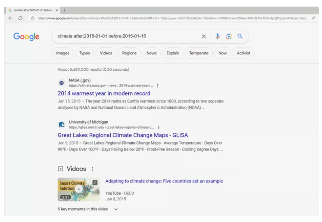Click the YouTube · OECD source text

(120, 193)
